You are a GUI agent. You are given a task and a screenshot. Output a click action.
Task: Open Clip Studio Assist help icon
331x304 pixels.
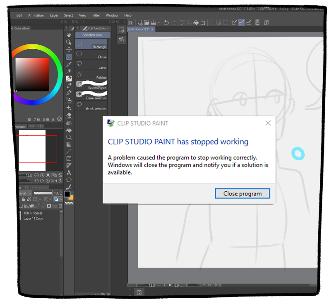tap(266, 22)
